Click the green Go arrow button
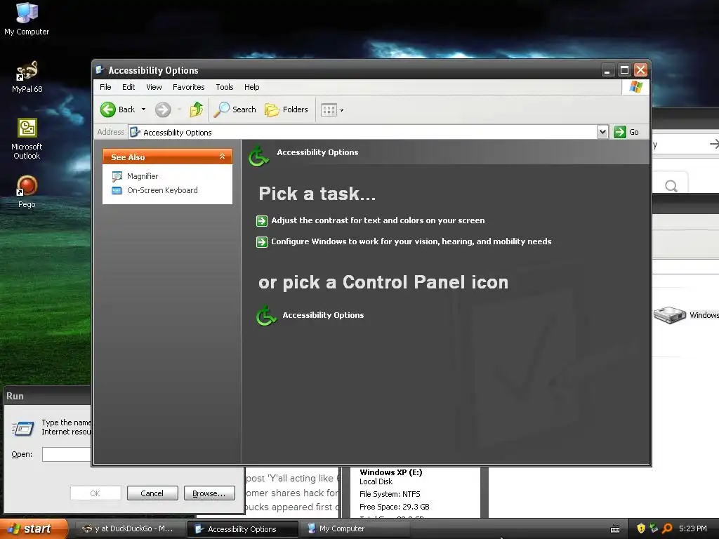This screenshot has width=719, height=539. coord(619,132)
